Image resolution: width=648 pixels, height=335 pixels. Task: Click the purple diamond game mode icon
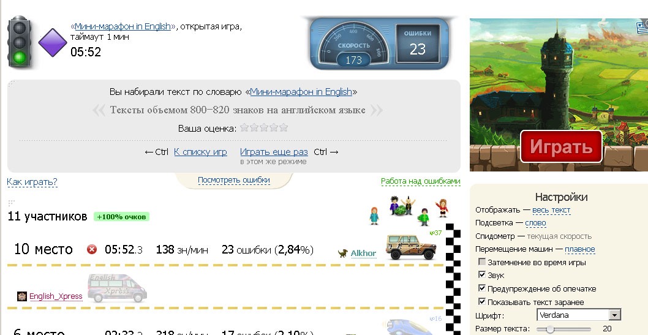coord(53,43)
